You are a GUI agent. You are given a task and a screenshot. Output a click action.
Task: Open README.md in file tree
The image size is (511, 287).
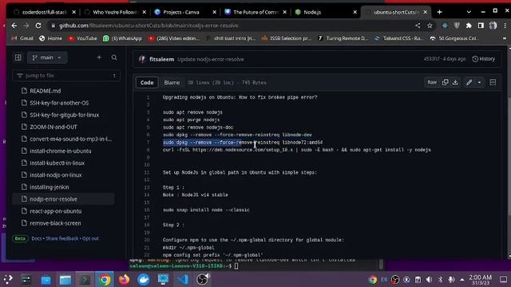46,91
